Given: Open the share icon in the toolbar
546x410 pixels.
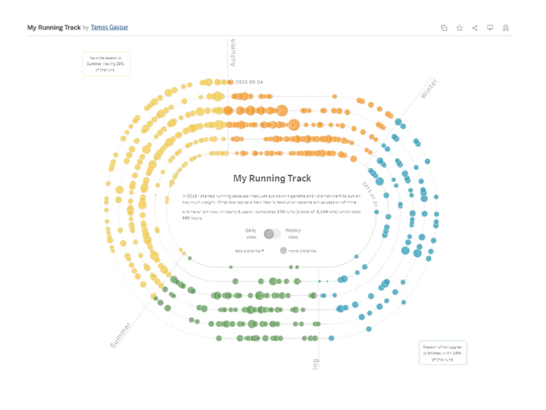Looking at the screenshot, I should pyautogui.click(x=474, y=28).
